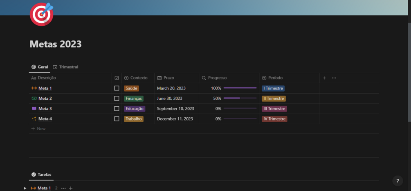Open the Saúde context tag selector
The width and height of the screenshot is (411, 191).
pos(131,88)
